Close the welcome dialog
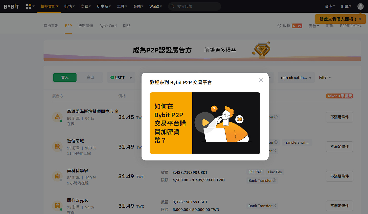The image size is (368, 214). (261, 80)
